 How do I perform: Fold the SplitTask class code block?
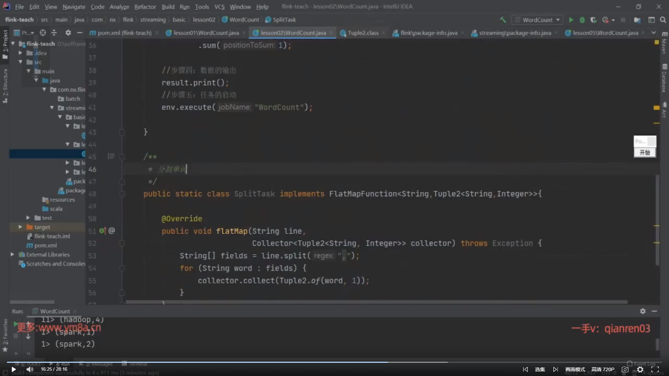122,194
